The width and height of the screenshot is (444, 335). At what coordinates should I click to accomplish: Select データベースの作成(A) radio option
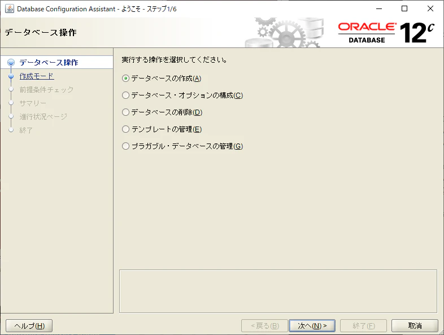162,79
